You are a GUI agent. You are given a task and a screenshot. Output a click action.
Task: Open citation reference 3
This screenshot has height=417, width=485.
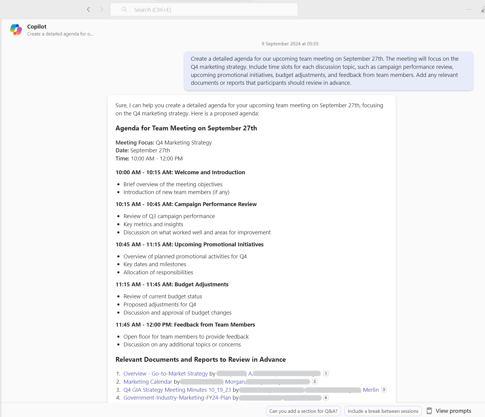tap(384, 390)
